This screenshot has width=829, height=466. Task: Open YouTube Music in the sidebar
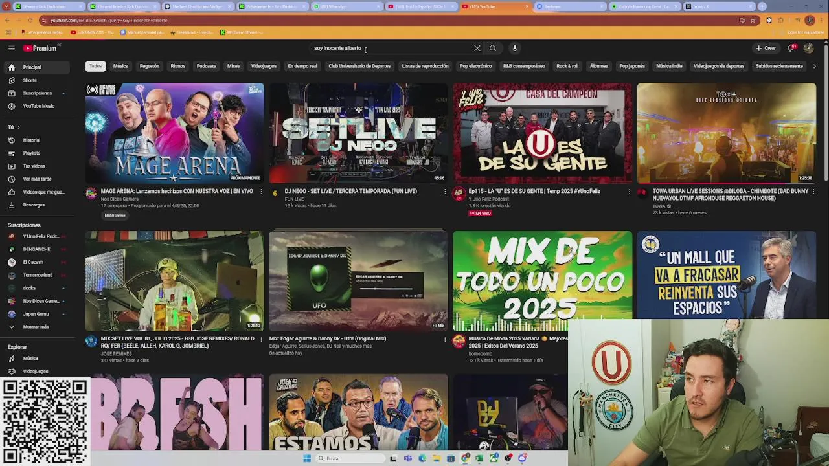(x=38, y=106)
